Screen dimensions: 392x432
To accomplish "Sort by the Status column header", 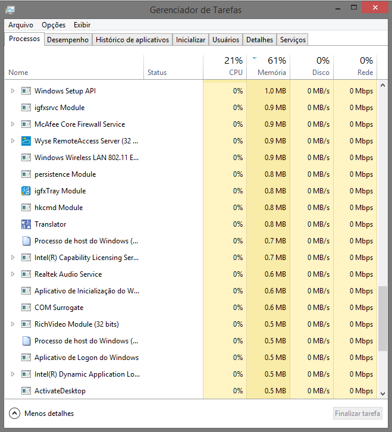I will pyautogui.click(x=173, y=67).
